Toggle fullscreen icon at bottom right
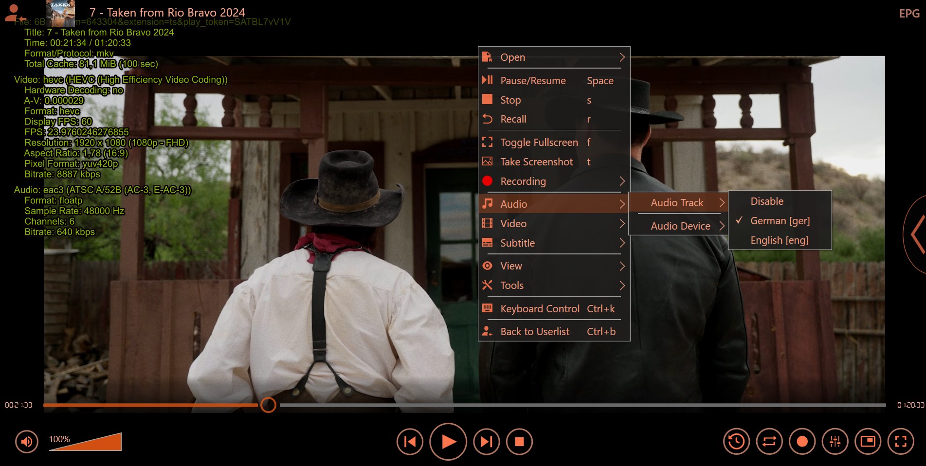Viewport: 926px width, 466px height. 901,441
